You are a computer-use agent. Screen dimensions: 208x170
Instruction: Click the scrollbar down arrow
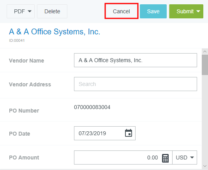205,166
